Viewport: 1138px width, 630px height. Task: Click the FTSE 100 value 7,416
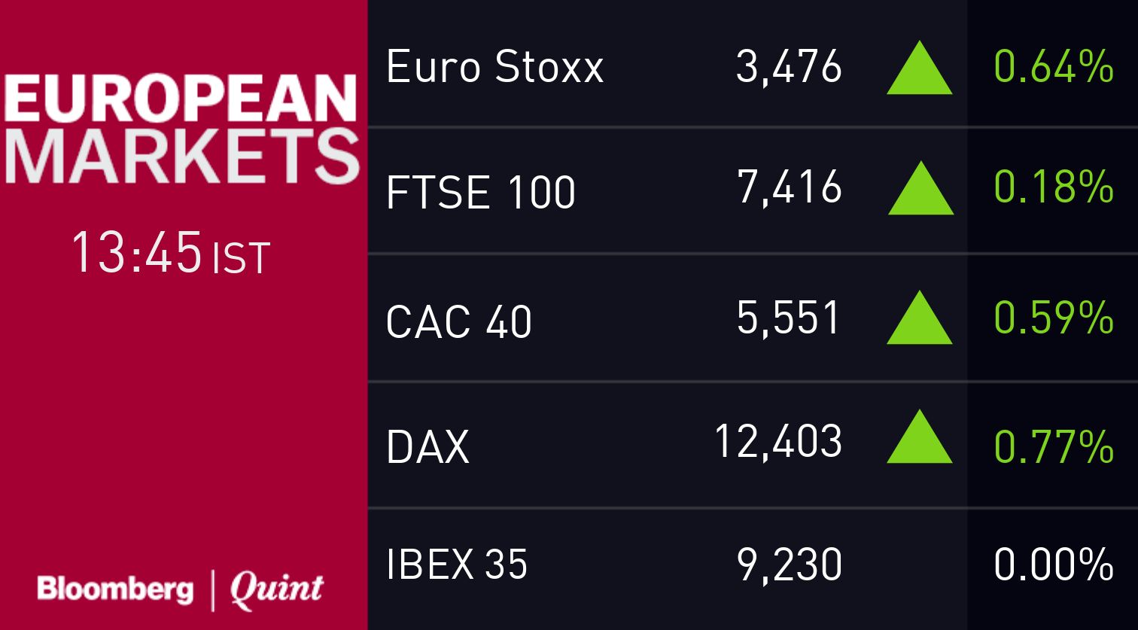[x=789, y=186]
